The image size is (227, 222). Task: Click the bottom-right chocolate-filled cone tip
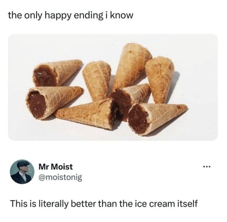click(x=157, y=120)
